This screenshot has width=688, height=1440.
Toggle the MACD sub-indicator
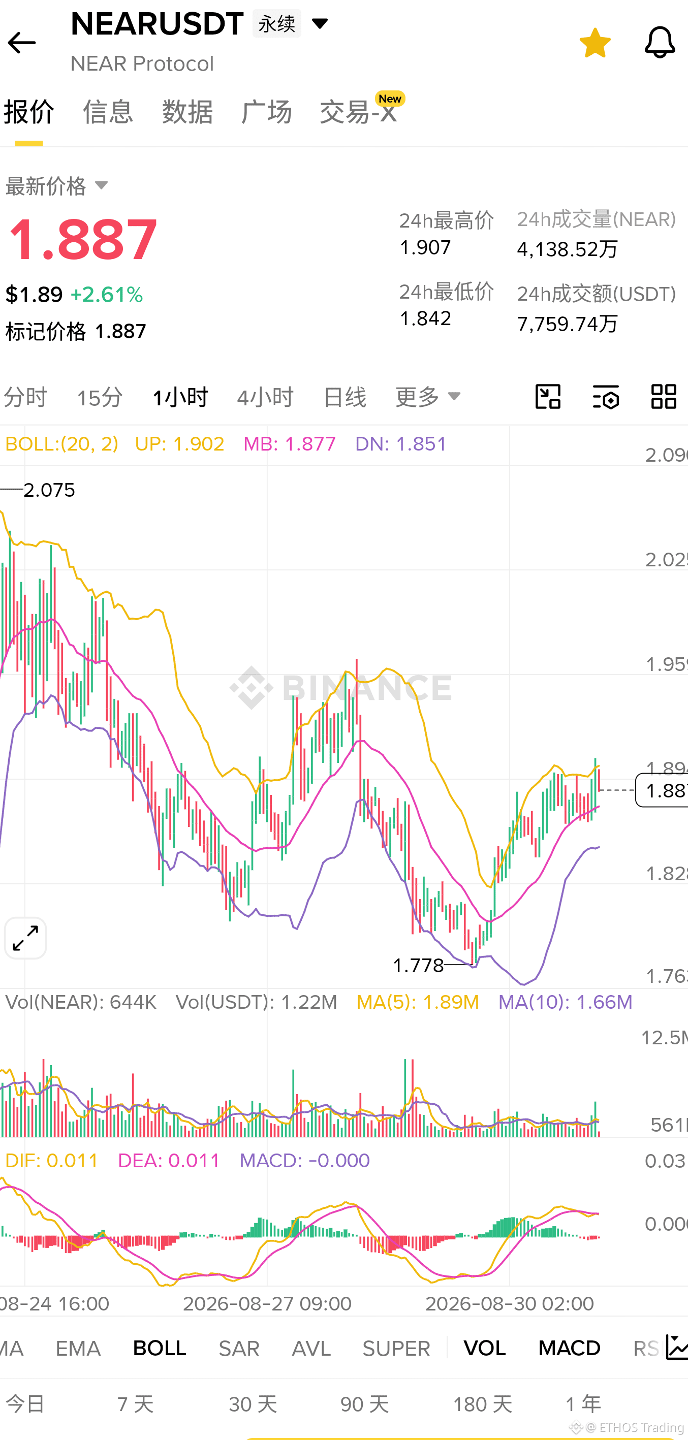[570, 1349]
